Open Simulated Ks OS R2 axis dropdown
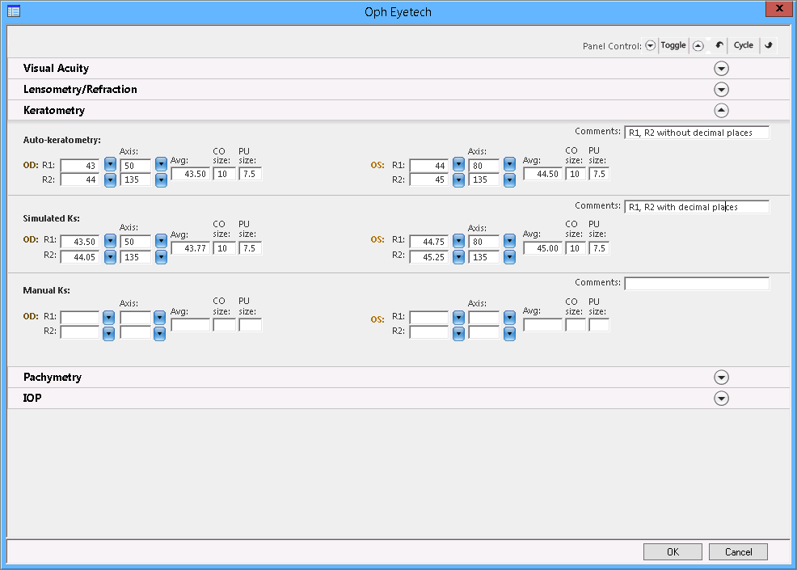797x570 pixels. 509,257
